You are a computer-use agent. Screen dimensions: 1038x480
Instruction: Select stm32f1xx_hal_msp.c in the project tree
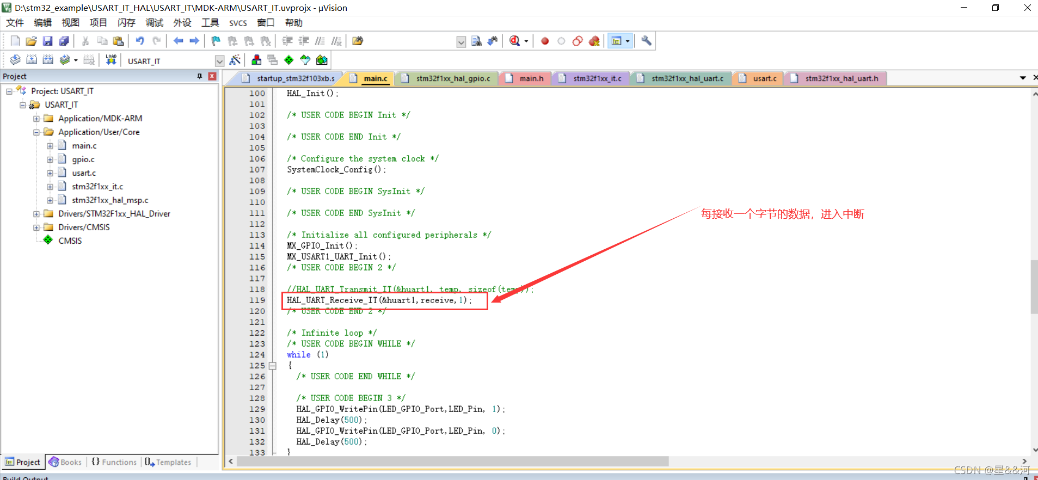pyautogui.click(x=110, y=200)
